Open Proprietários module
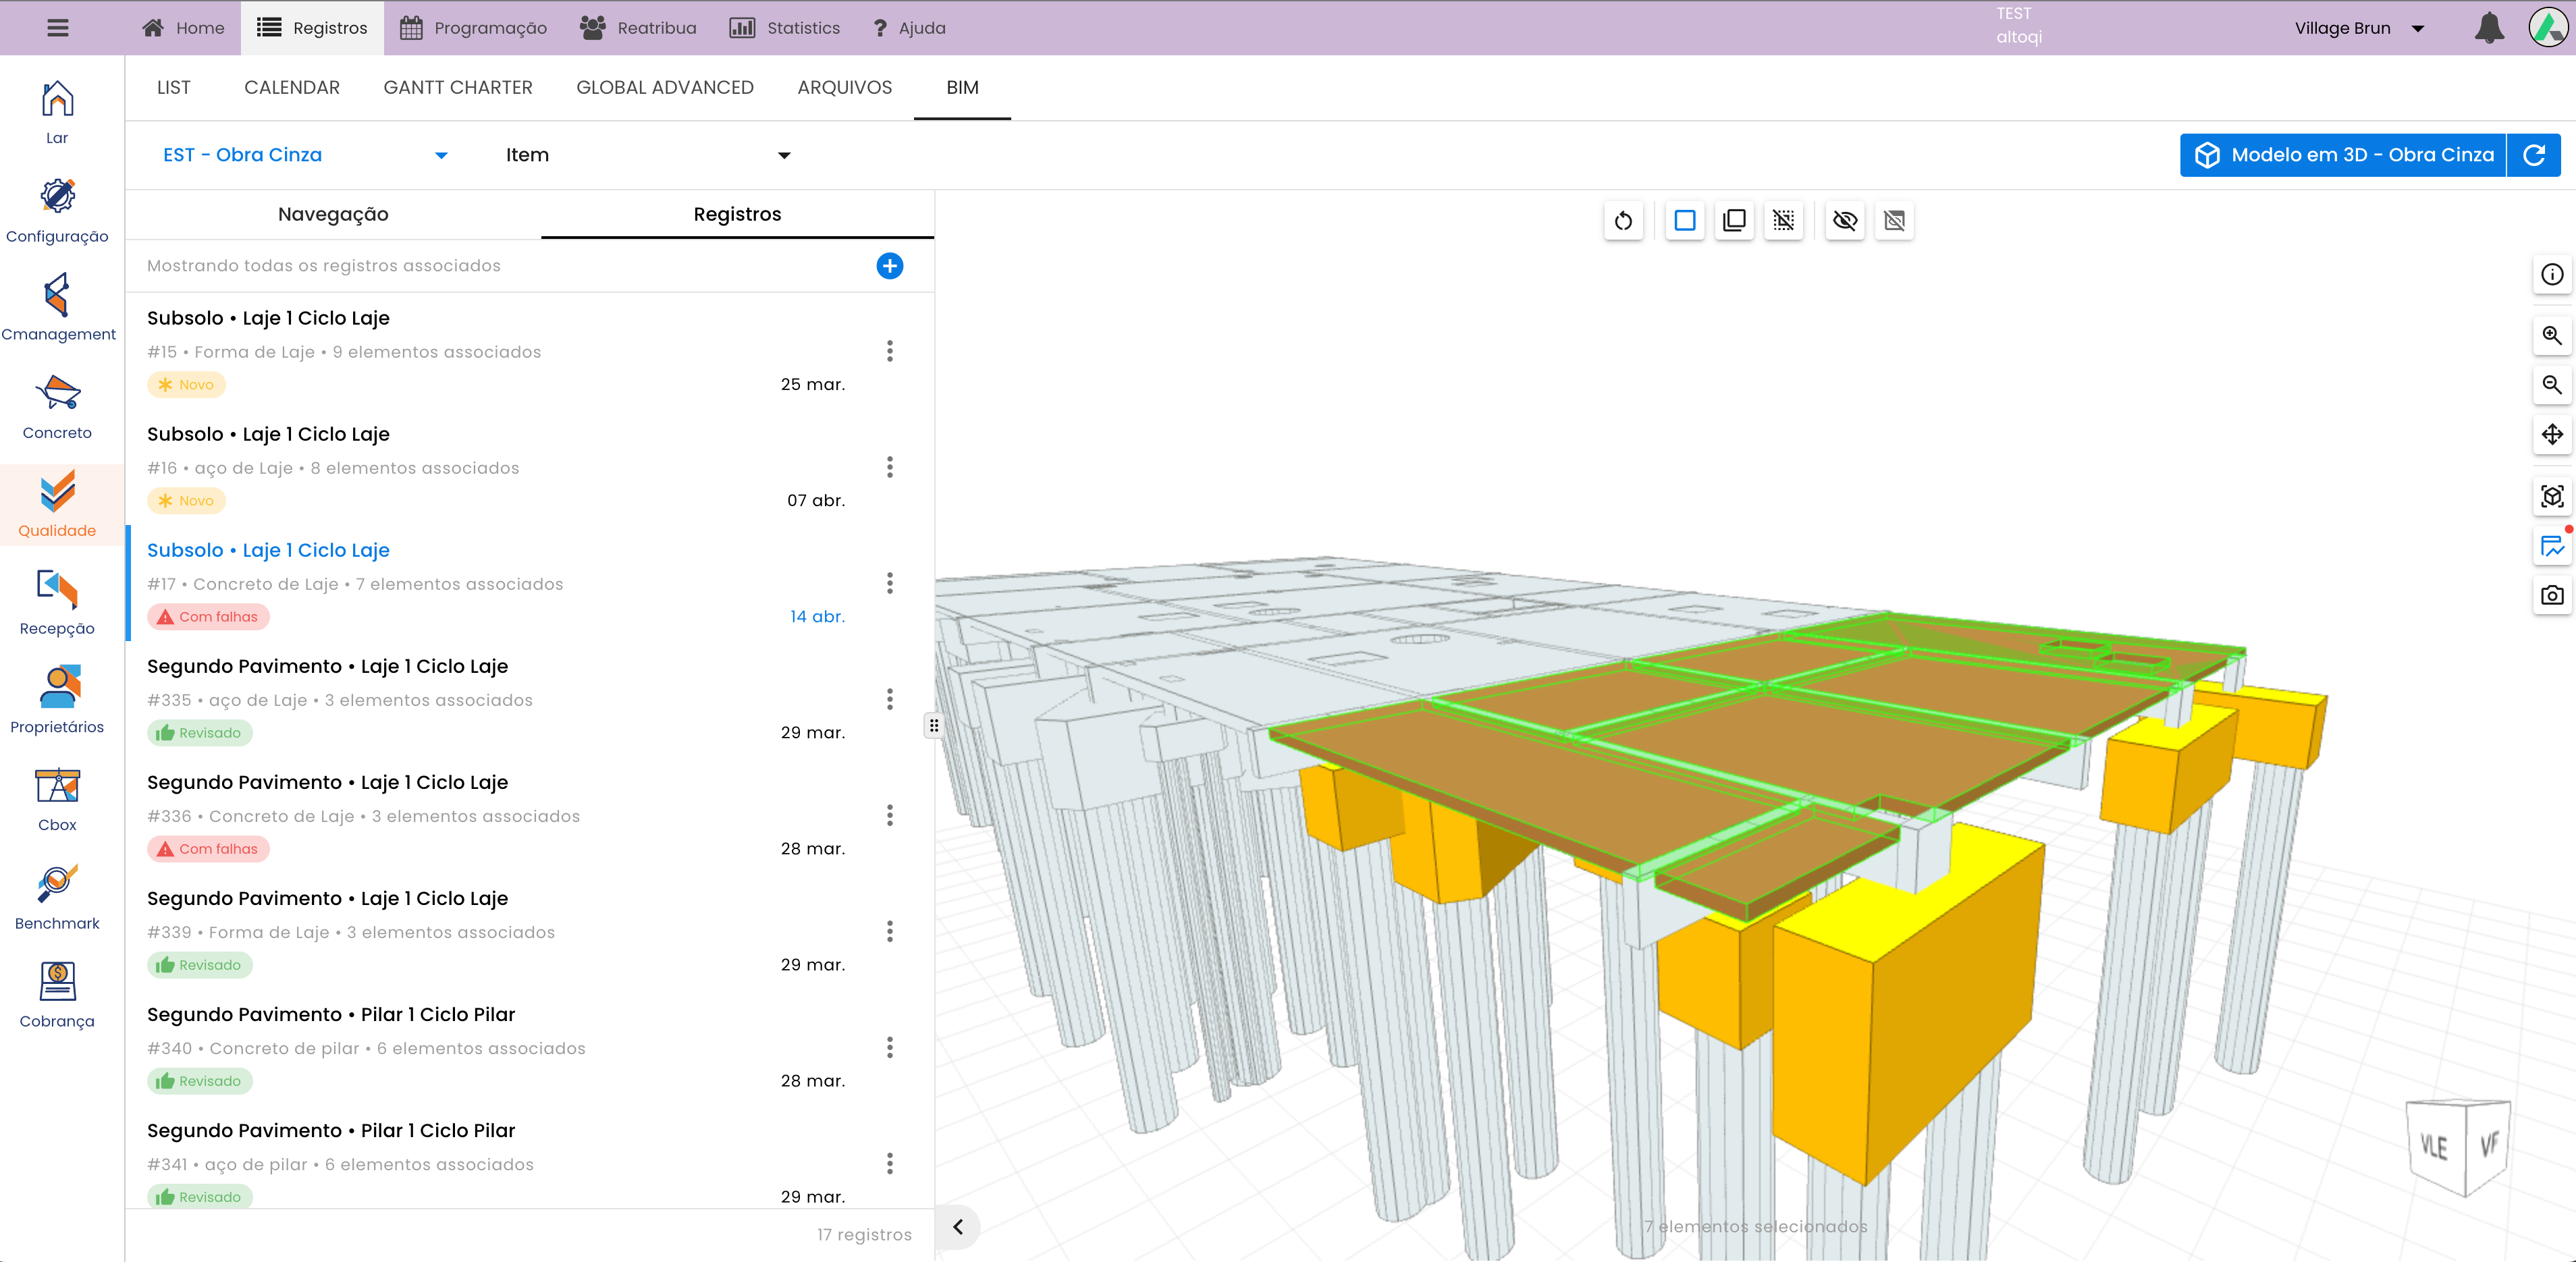This screenshot has width=2576, height=1262. [57, 700]
